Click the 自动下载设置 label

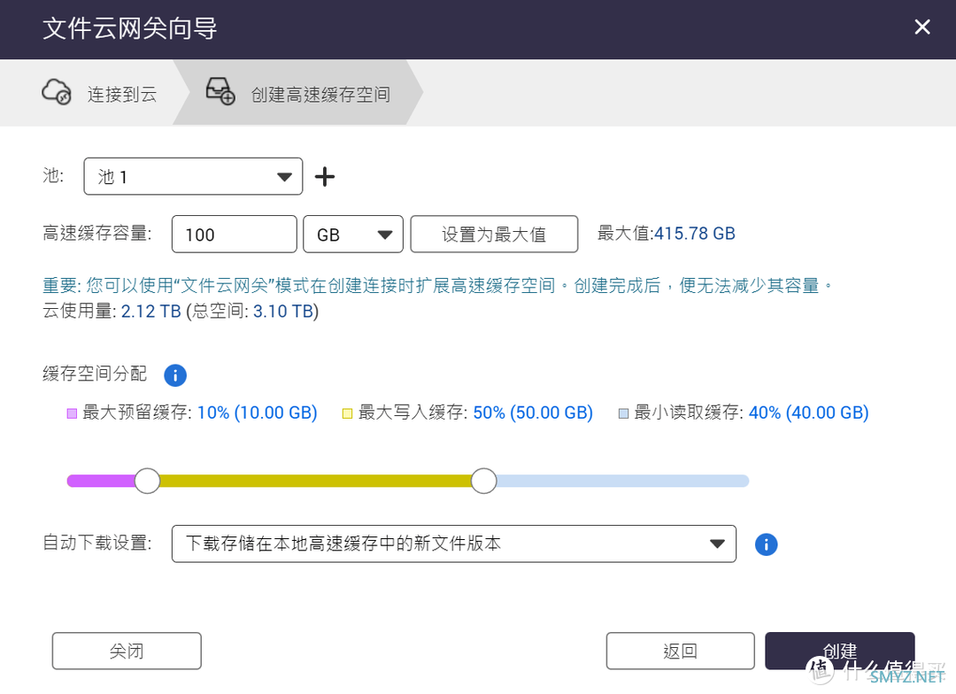coord(97,542)
